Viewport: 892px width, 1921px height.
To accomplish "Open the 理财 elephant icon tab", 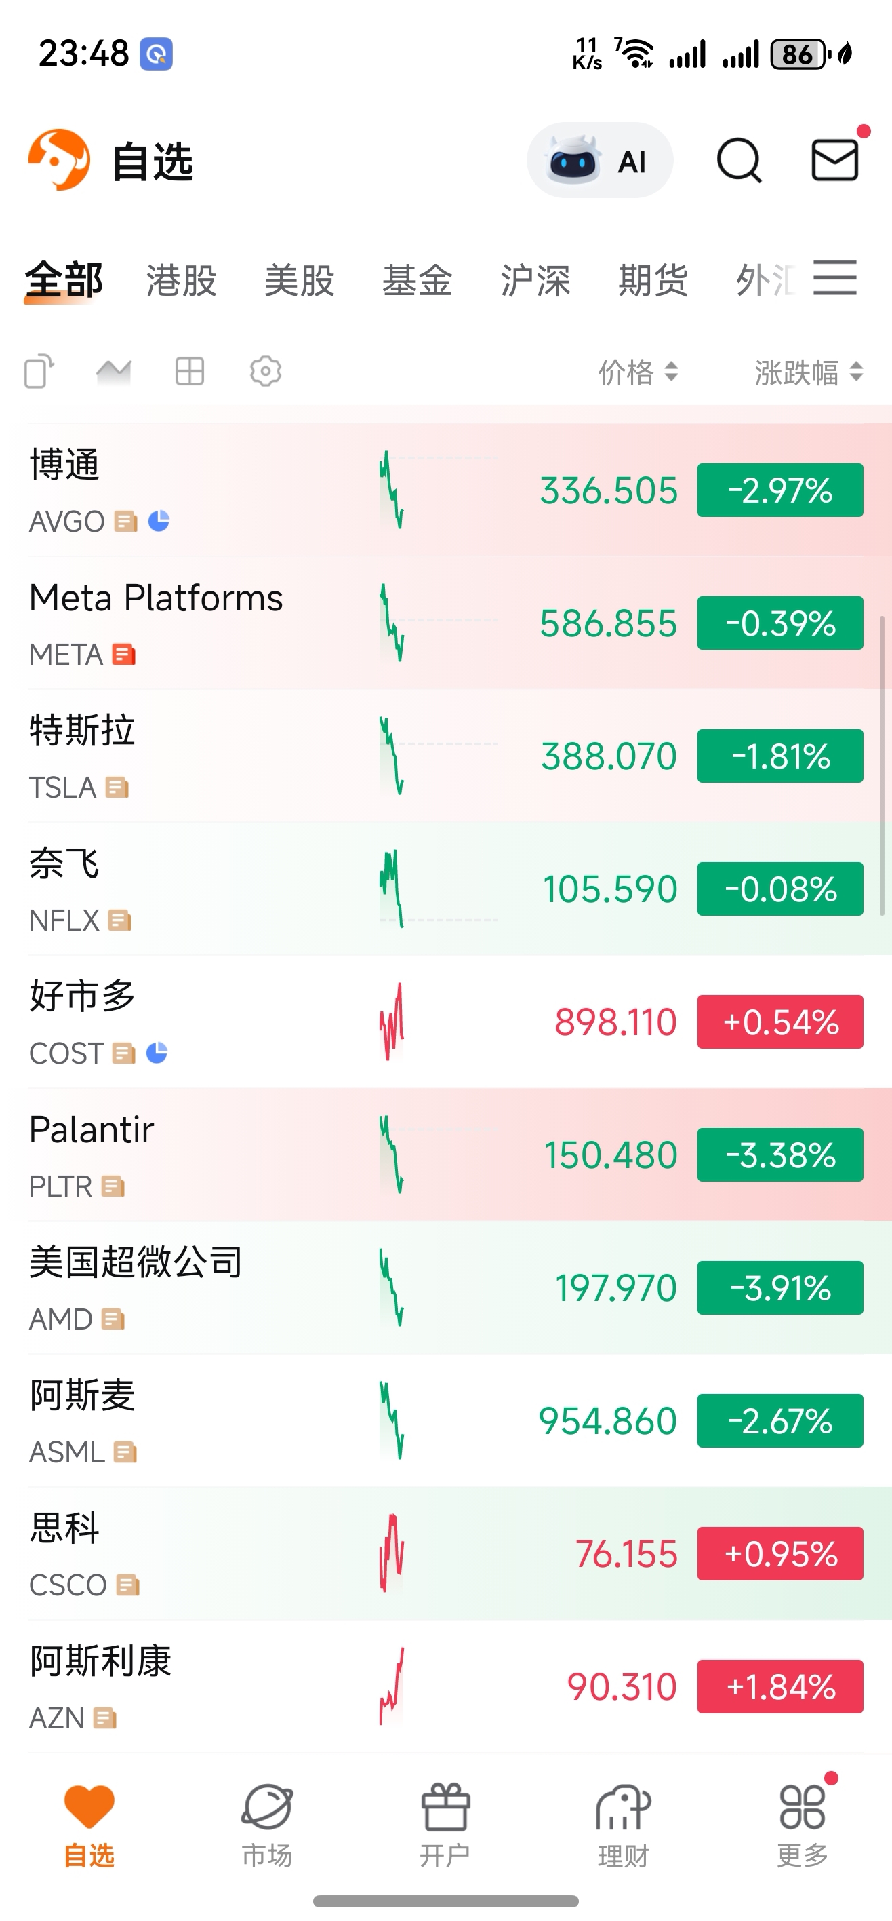I will click(623, 1825).
